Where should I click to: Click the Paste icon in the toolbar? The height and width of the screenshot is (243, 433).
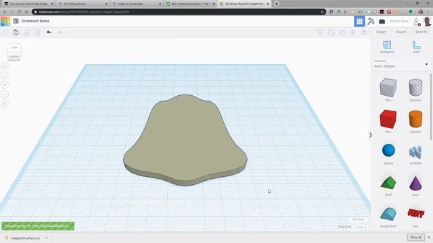coord(16,32)
